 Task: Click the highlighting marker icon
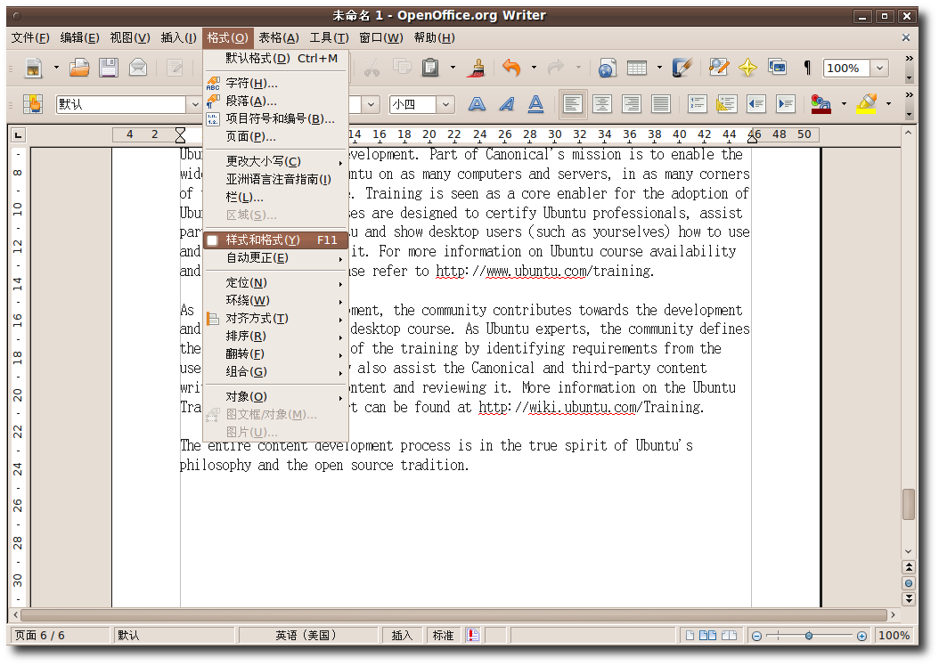pyautogui.click(x=866, y=104)
